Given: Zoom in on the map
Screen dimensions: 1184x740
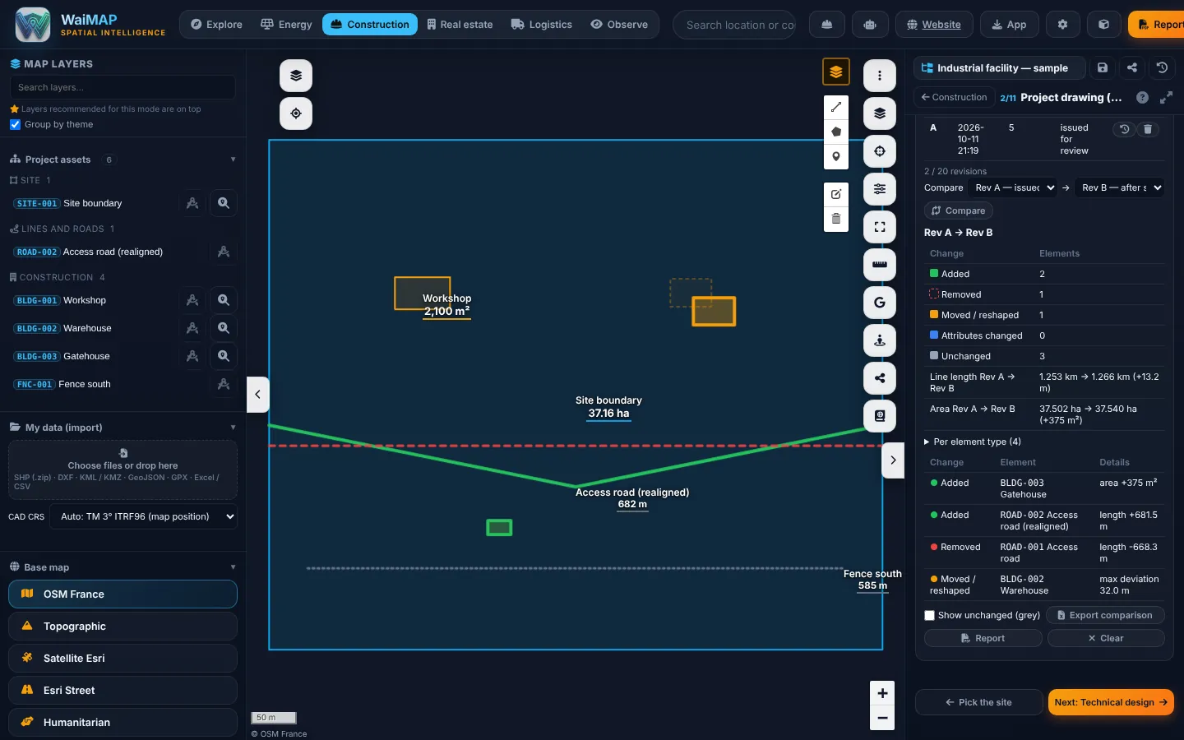Looking at the screenshot, I should coord(882,693).
